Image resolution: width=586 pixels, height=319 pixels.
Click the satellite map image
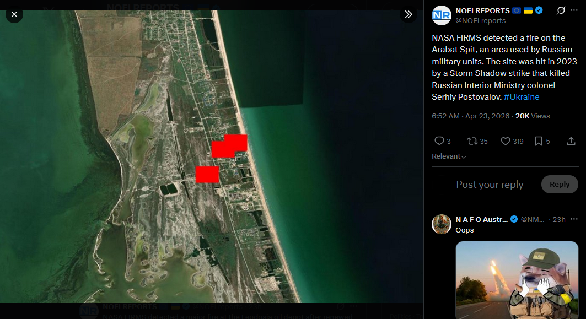212,156
